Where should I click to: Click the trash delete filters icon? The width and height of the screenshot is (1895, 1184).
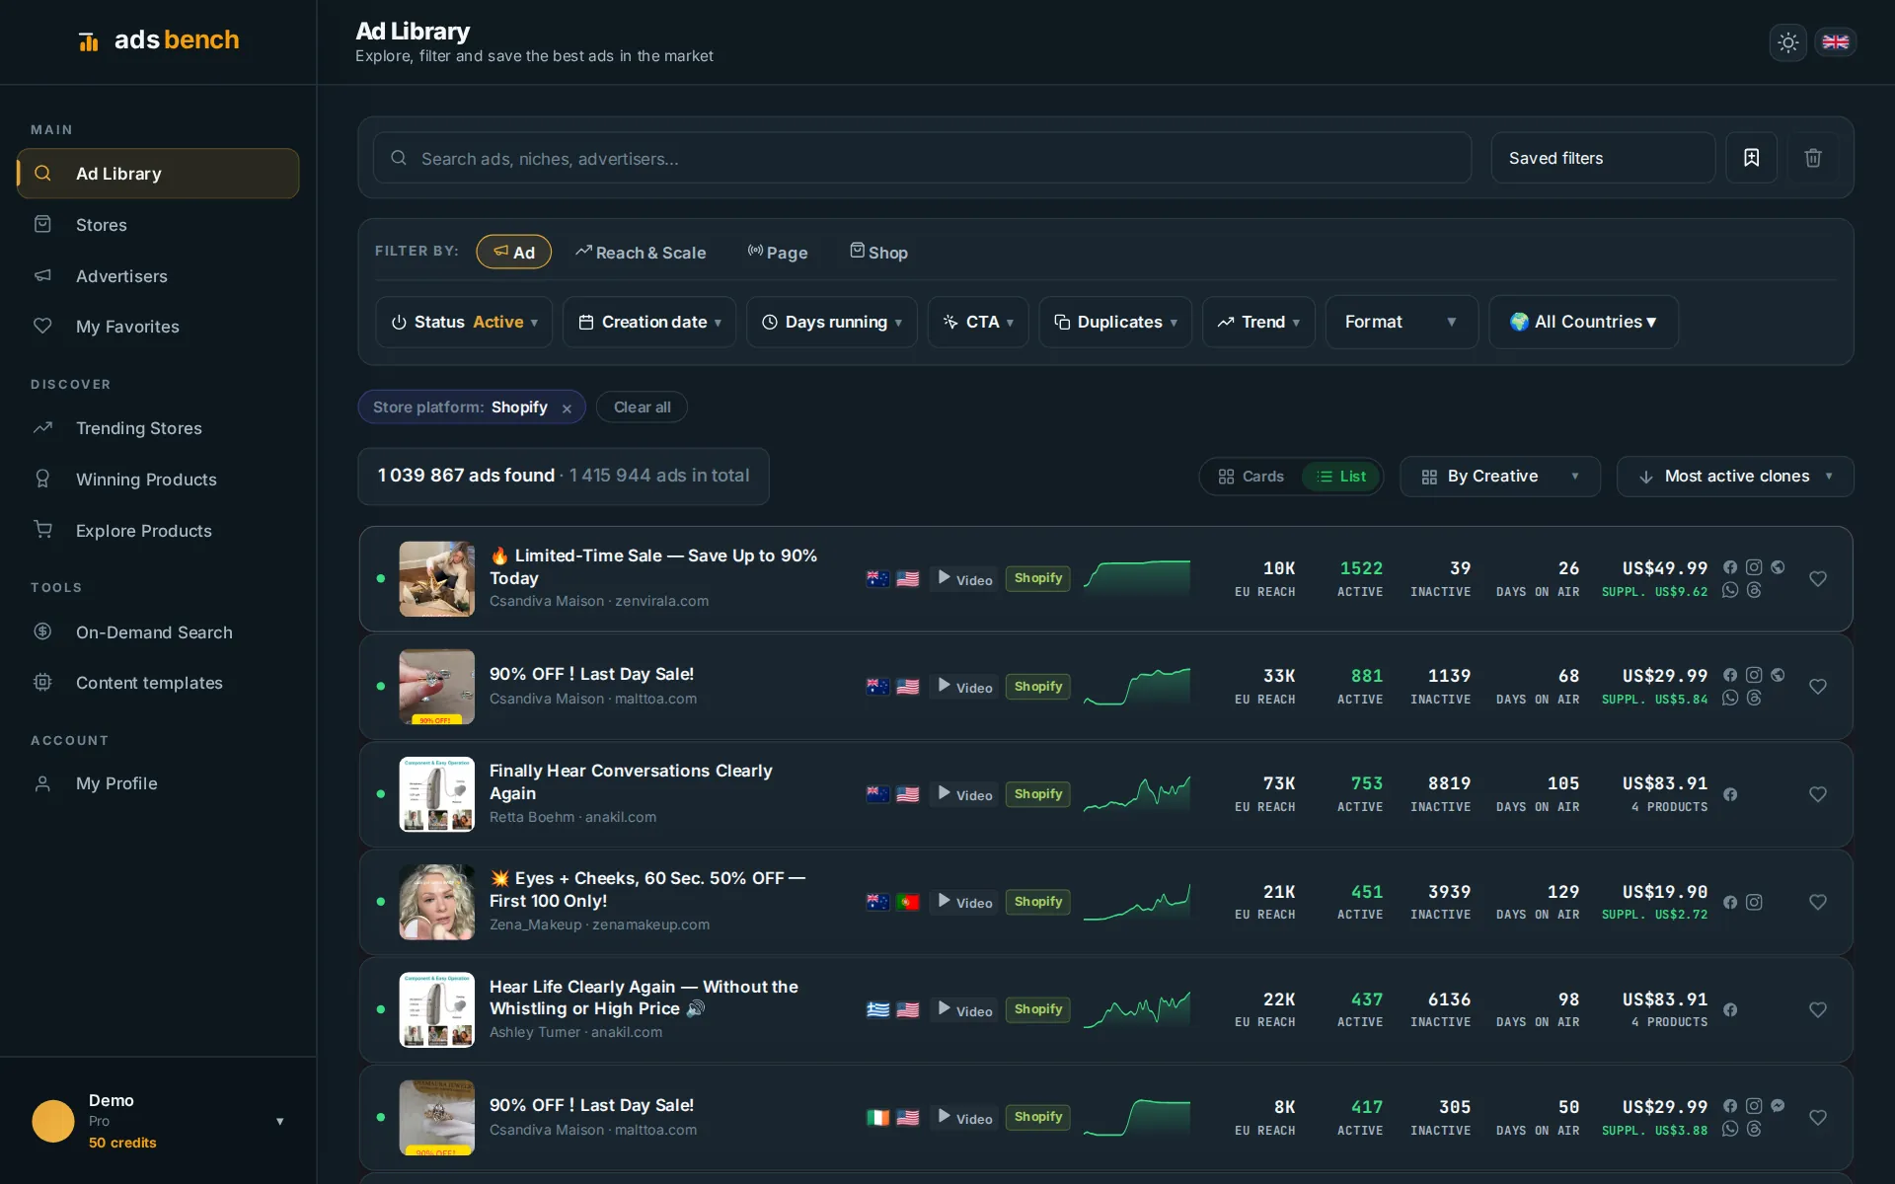(1813, 158)
